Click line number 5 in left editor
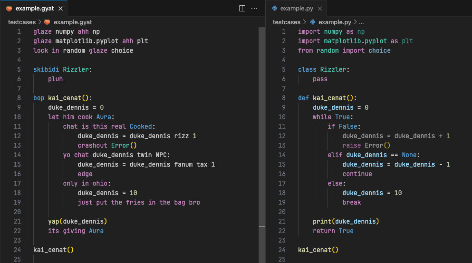This screenshot has height=263, width=472. pyautogui.click(x=19, y=69)
